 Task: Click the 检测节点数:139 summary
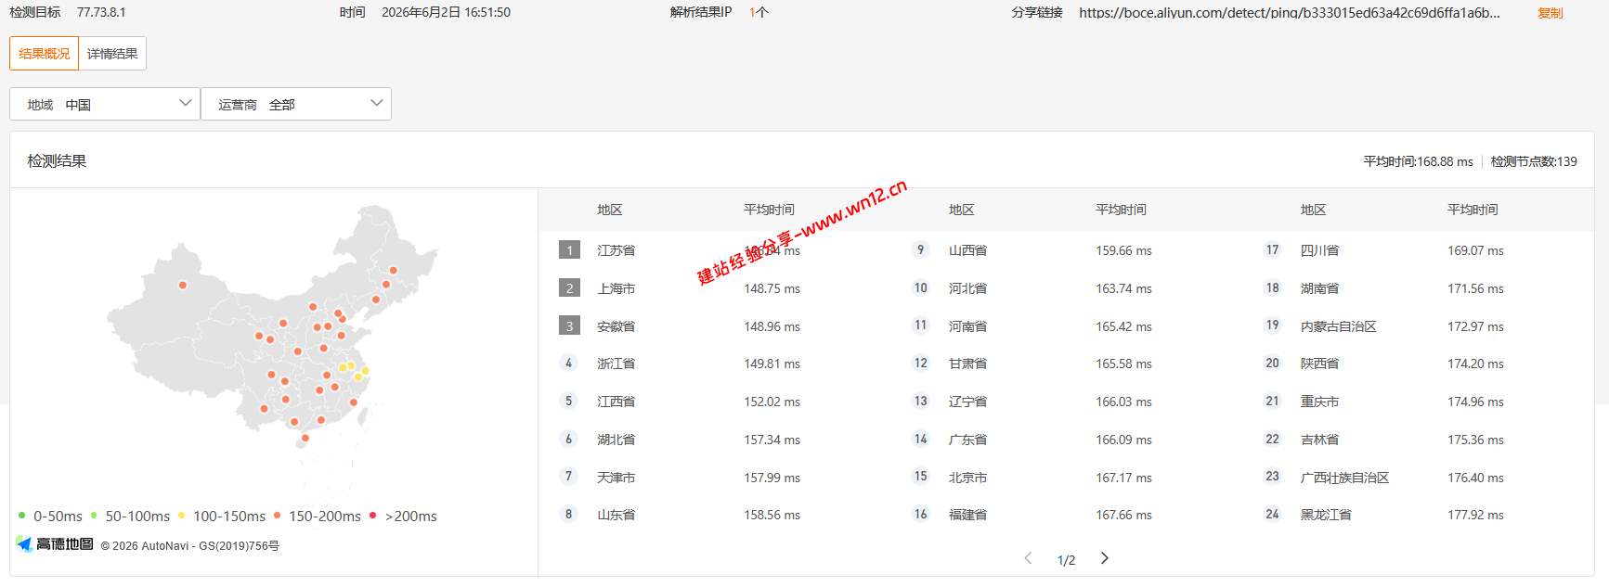pos(1534,161)
